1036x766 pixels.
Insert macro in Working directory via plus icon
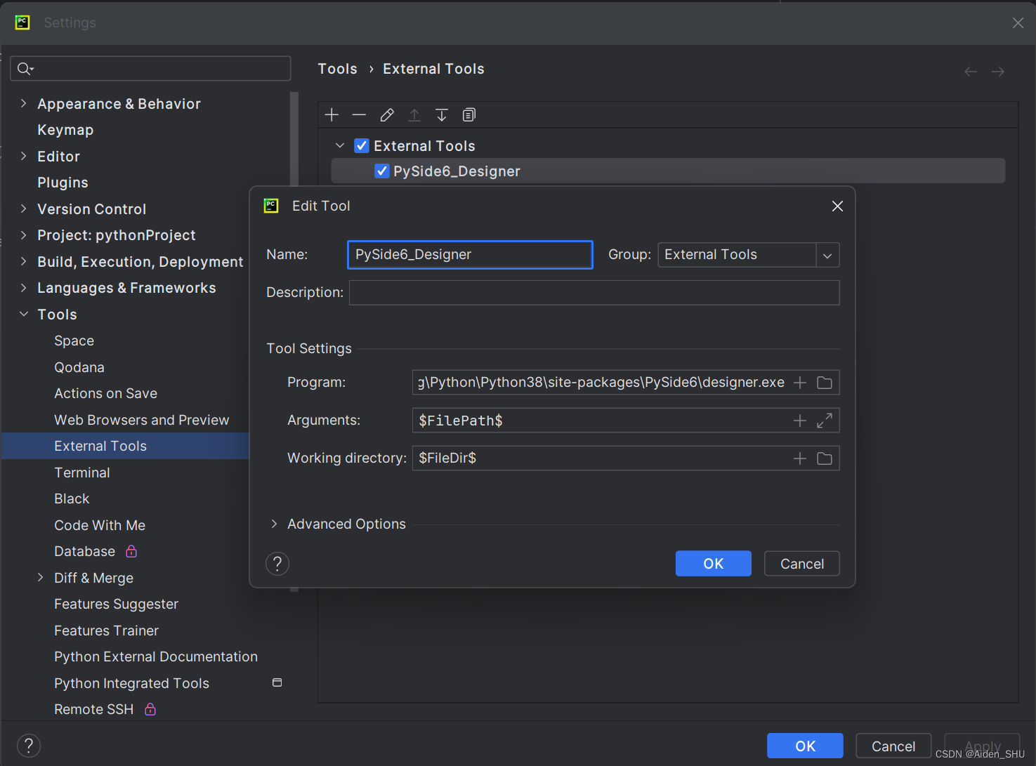click(800, 458)
